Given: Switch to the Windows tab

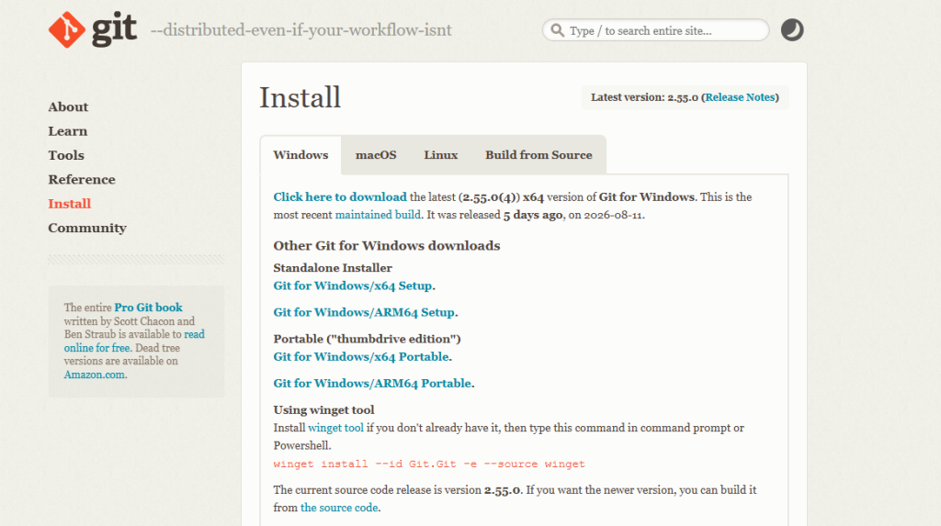Looking at the screenshot, I should click(x=300, y=155).
